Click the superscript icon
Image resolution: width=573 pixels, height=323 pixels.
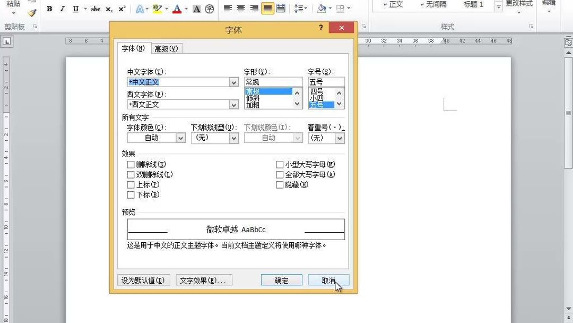coord(121,9)
